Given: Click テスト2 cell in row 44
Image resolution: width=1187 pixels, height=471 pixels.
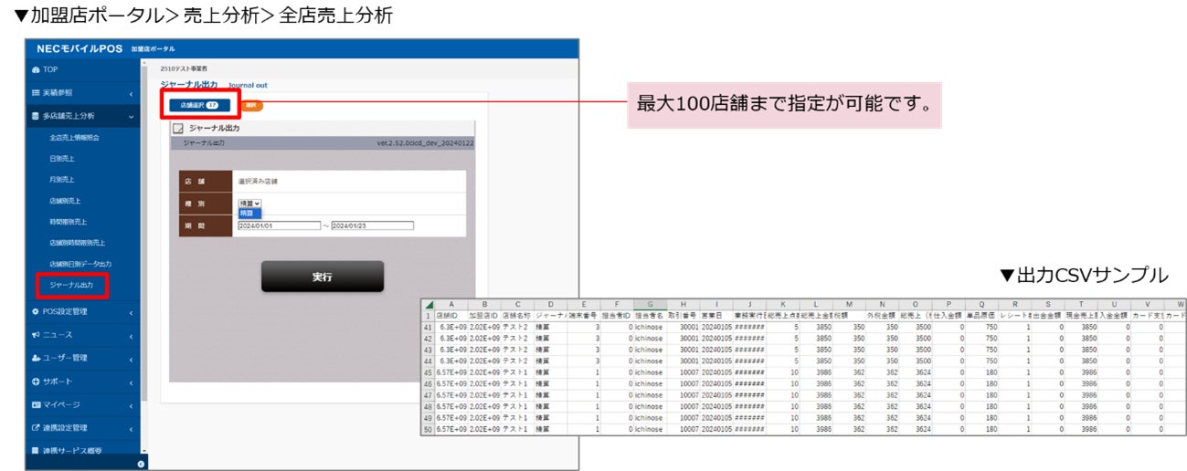Looking at the screenshot, I should (x=517, y=361).
